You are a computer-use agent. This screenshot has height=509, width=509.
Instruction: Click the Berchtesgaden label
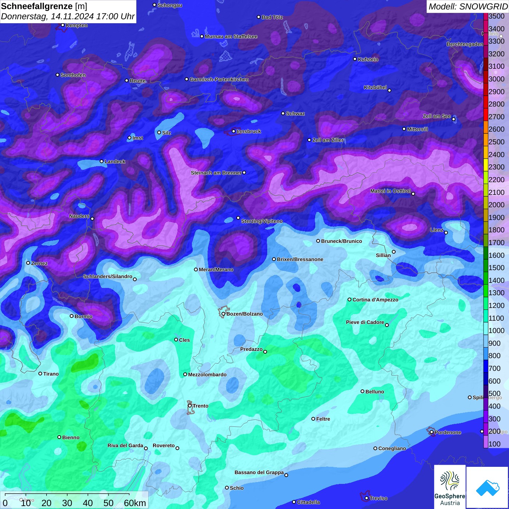tap(465, 44)
